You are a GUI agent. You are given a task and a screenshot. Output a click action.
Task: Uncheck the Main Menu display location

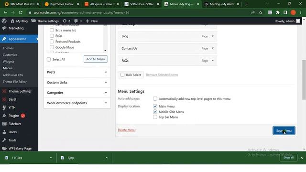(x=155, y=106)
